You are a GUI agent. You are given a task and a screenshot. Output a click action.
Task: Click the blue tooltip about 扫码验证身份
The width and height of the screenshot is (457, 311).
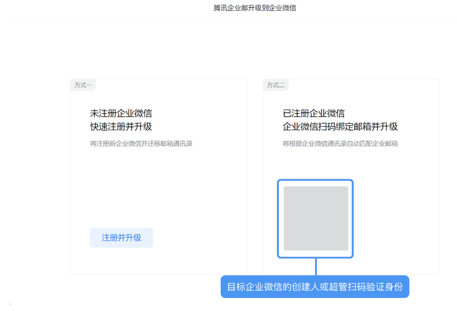(x=316, y=286)
